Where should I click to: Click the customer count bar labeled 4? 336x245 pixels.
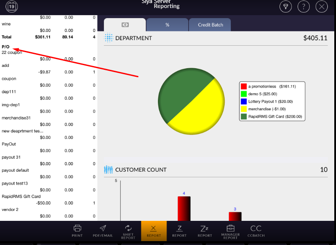(184, 208)
